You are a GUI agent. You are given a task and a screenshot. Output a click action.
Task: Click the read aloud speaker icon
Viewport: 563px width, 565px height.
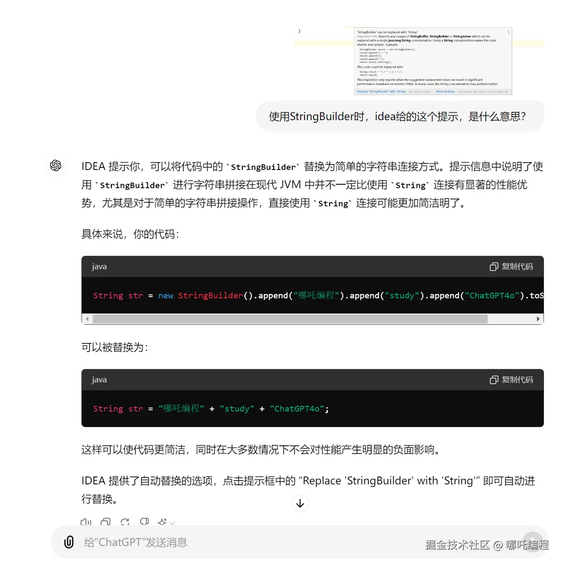pyautogui.click(x=86, y=522)
